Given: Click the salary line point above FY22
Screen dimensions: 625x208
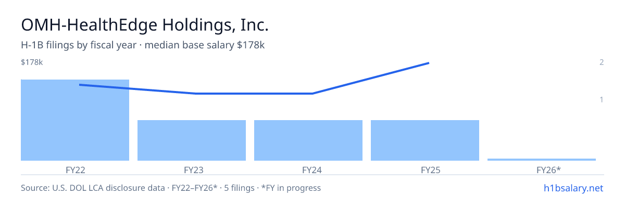Looking at the screenshot, I should [x=79, y=85].
